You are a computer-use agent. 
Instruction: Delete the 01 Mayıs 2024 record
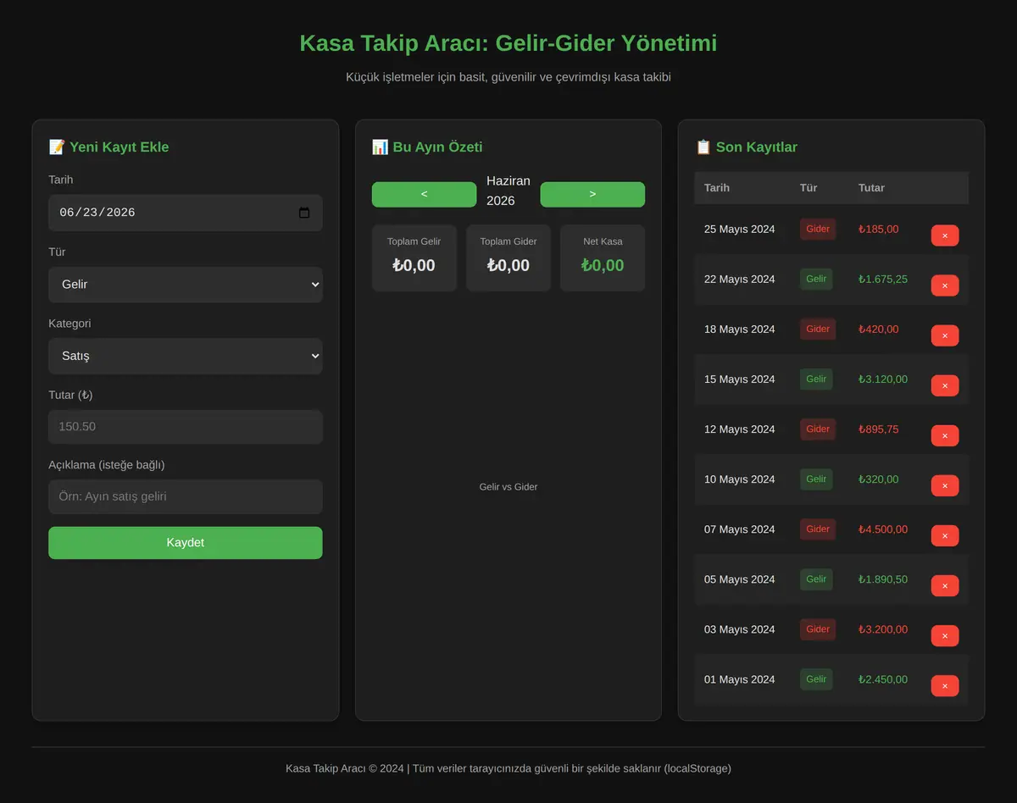pyautogui.click(x=945, y=685)
